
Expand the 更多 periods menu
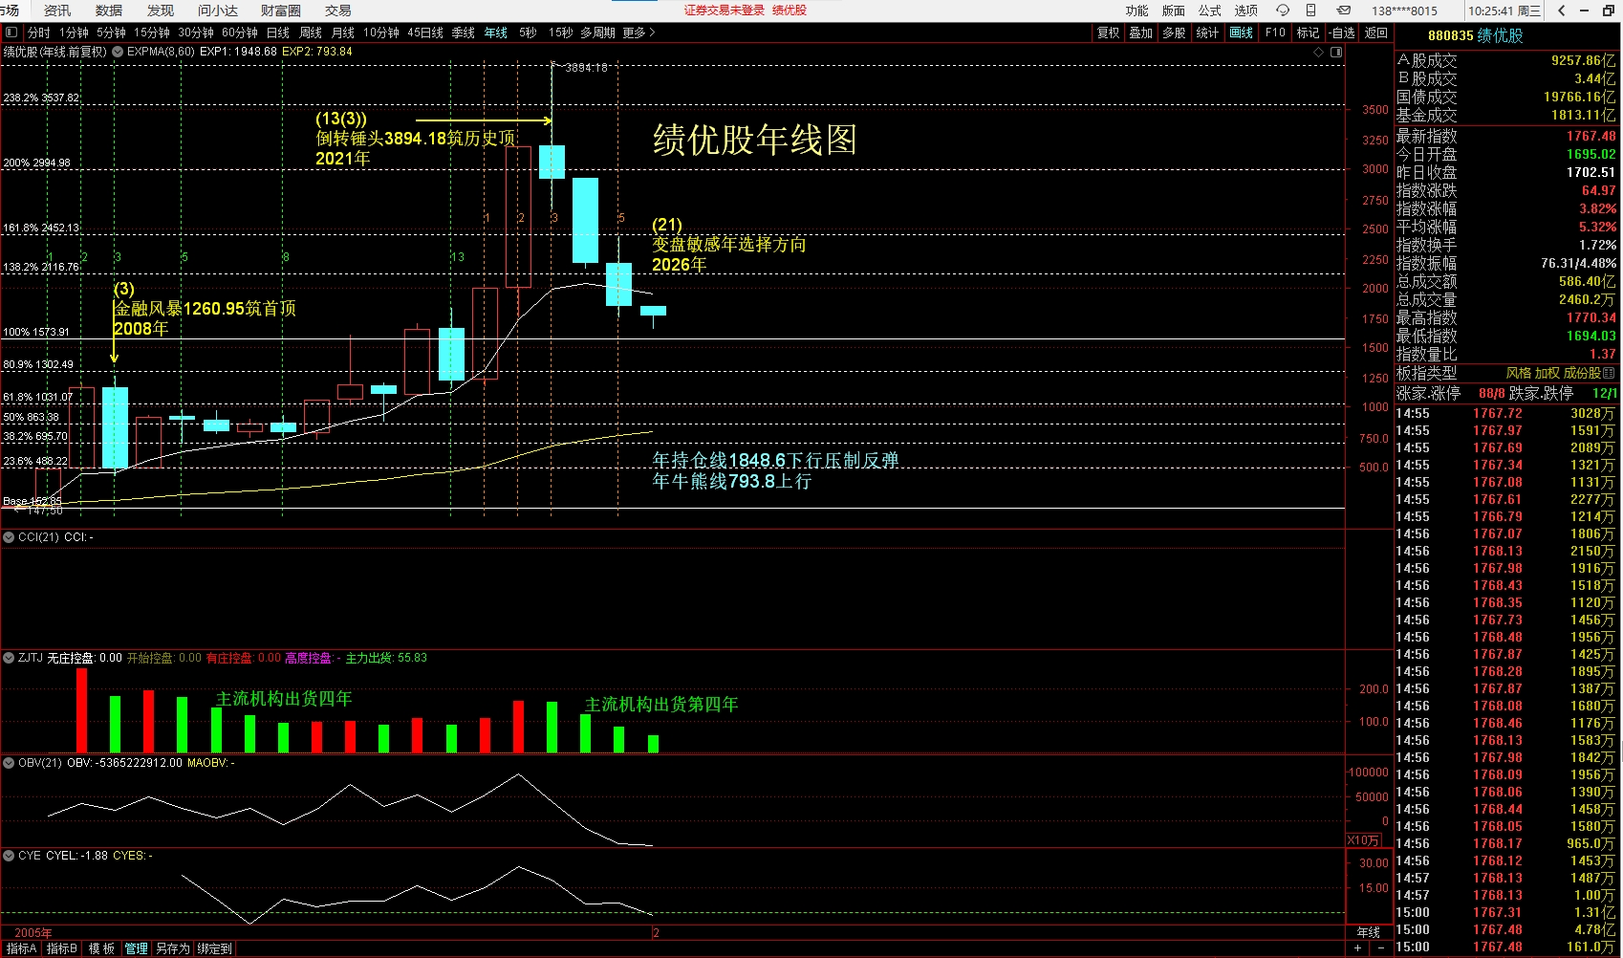point(638,33)
